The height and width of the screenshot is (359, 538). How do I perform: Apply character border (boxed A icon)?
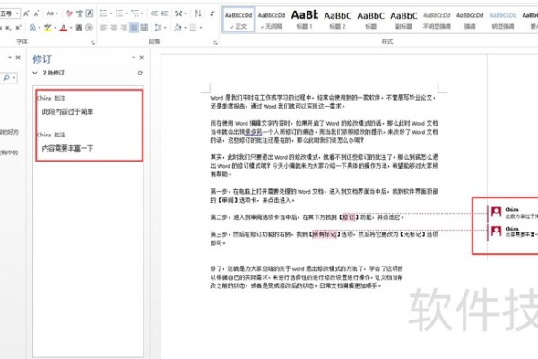point(89,13)
